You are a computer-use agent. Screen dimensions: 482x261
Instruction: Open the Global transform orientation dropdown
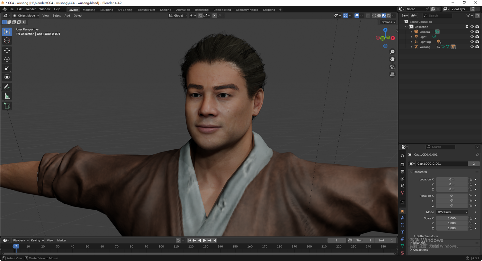(178, 15)
